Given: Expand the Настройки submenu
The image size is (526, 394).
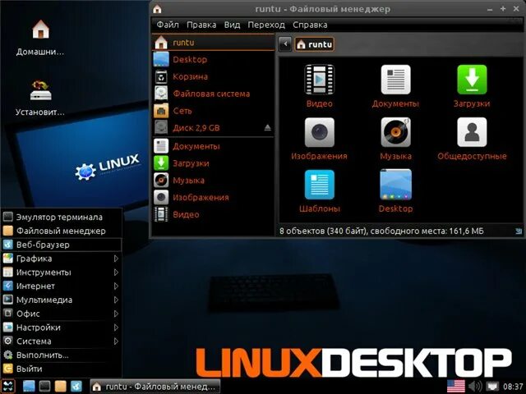Looking at the screenshot, I should [62, 328].
